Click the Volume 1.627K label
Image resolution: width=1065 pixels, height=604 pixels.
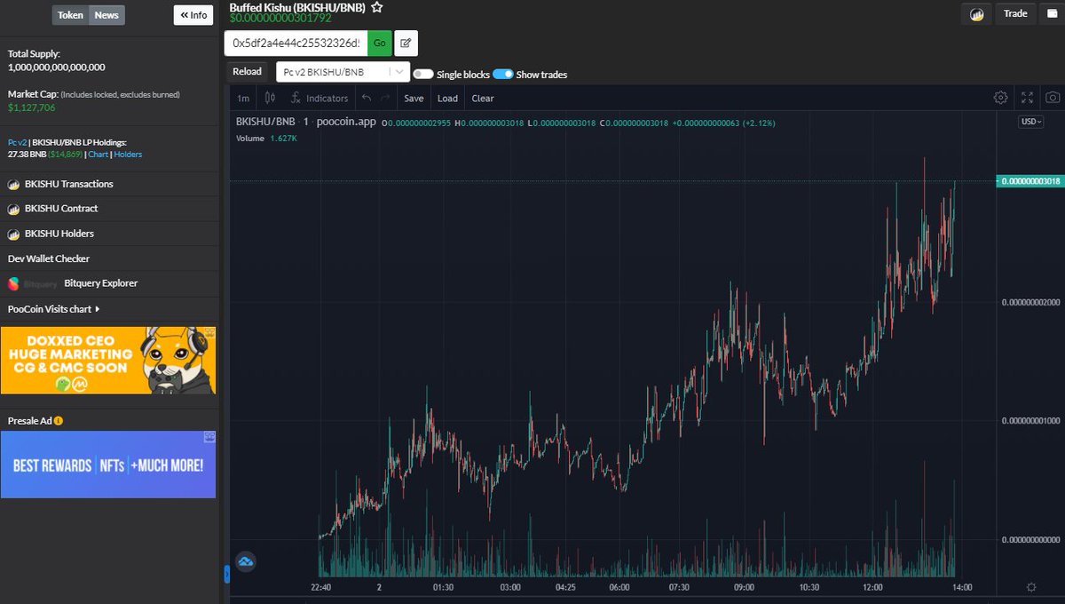[x=266, y=139]
